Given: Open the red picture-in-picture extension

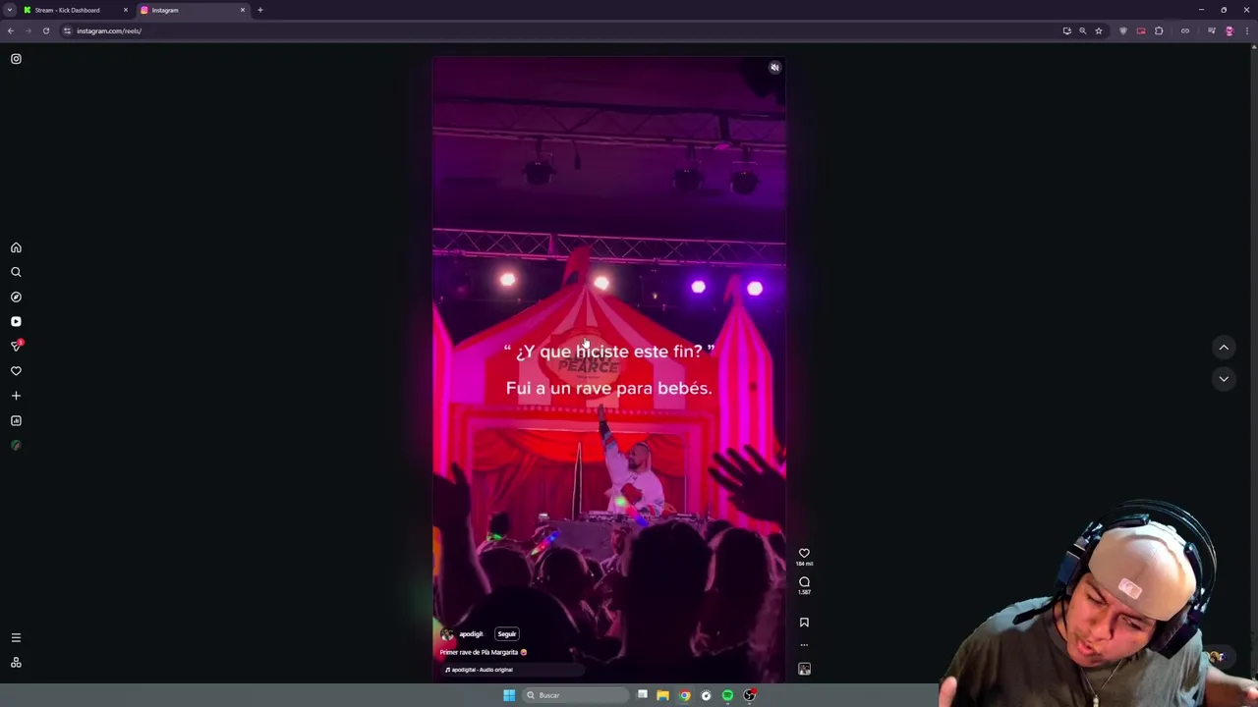Looking at the screenshot, I should 1141,30.
